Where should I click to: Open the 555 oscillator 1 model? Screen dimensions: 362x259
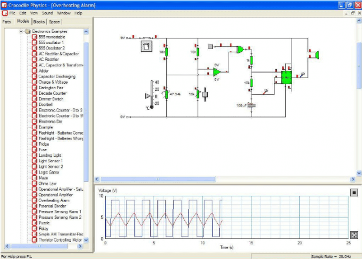pyautogui.click(x=51, y=42)
